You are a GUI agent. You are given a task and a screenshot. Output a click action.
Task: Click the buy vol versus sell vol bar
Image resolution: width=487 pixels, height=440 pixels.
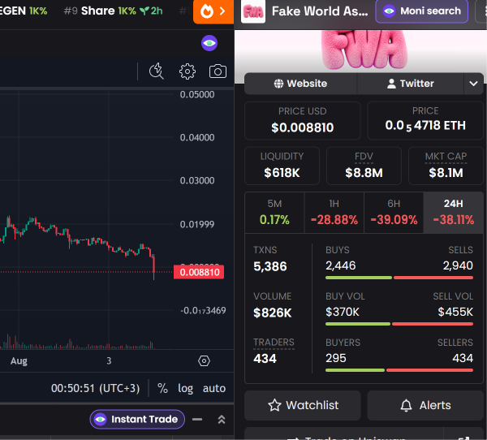pos(399,324)
